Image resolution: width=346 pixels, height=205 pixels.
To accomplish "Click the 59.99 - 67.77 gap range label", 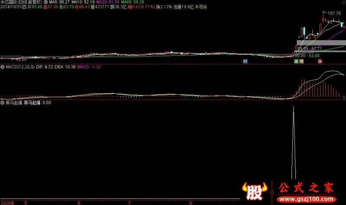I will pyautogui.click(x=310, y=48).
